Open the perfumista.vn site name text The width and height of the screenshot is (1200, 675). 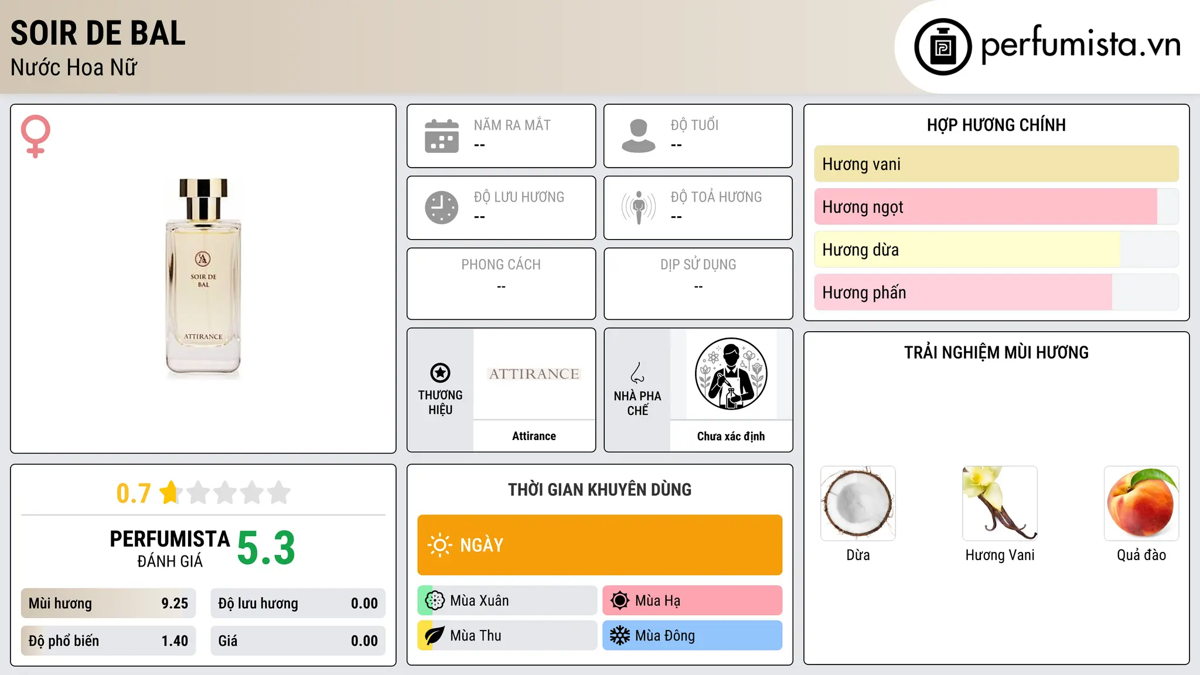[1081, 45]
